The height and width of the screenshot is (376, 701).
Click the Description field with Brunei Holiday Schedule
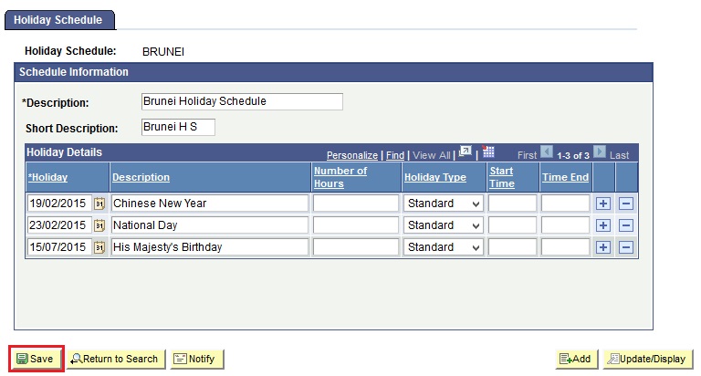pyautogui.click(x=242, y=101)
